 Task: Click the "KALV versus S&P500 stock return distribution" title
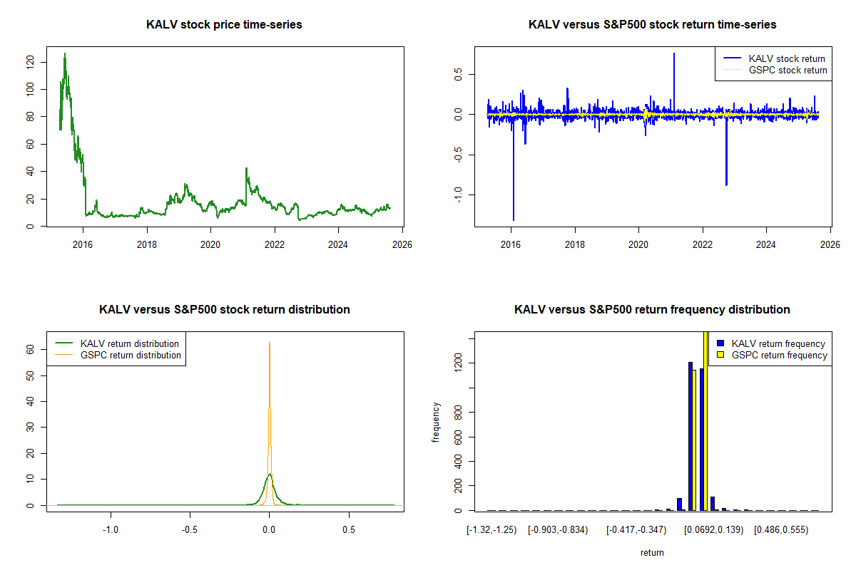click(224, 310)
